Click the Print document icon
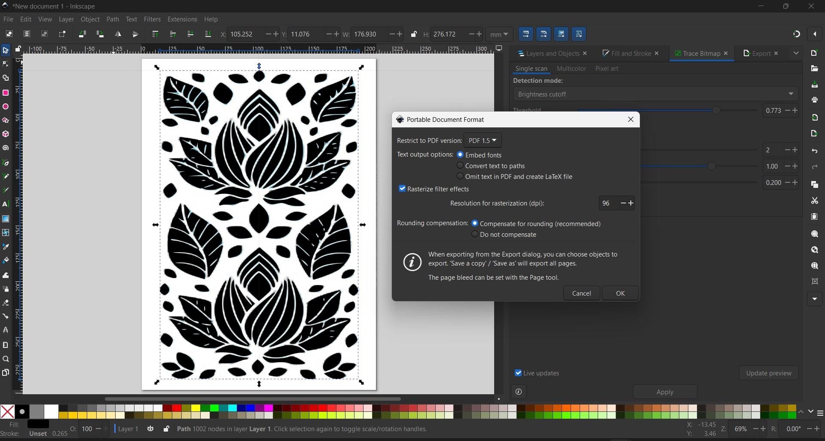The height and width of the screenshot is (441, 825). click(815, 100)
